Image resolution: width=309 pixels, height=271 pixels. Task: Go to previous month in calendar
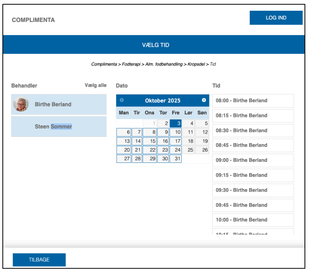tap(122, 101)
